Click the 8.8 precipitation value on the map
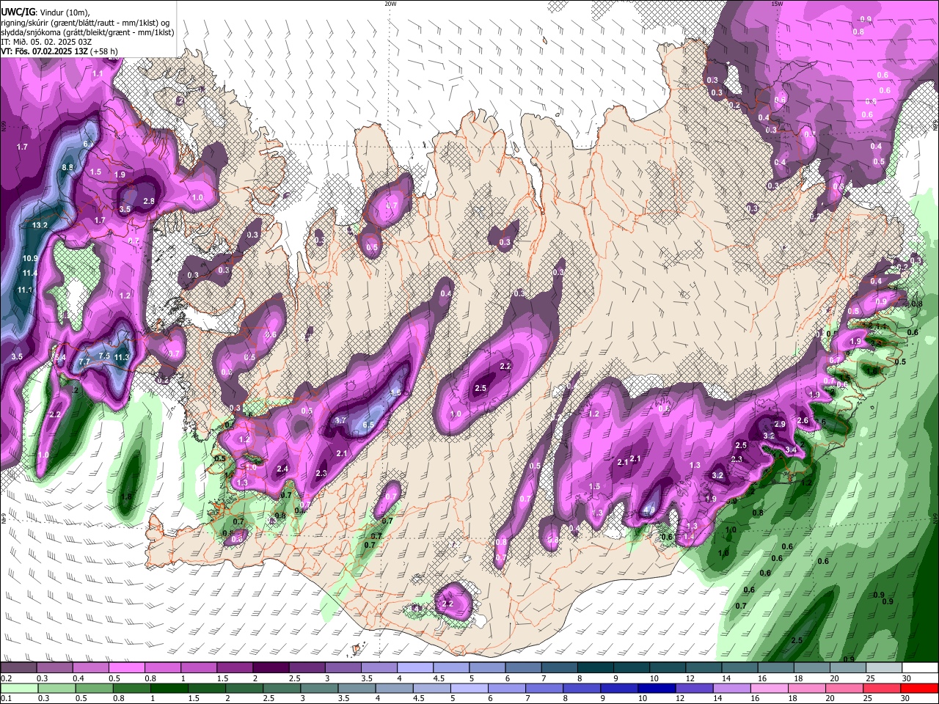939x704 pixels. point(67,167)
